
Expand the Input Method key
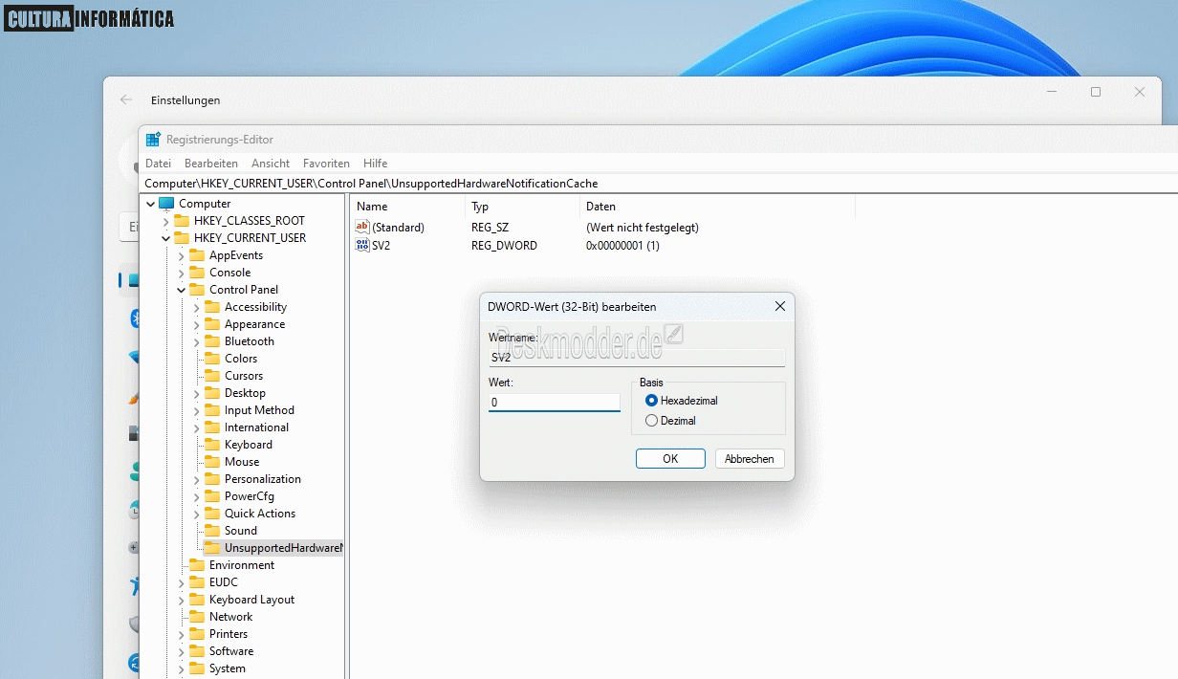tap(196, 410)
